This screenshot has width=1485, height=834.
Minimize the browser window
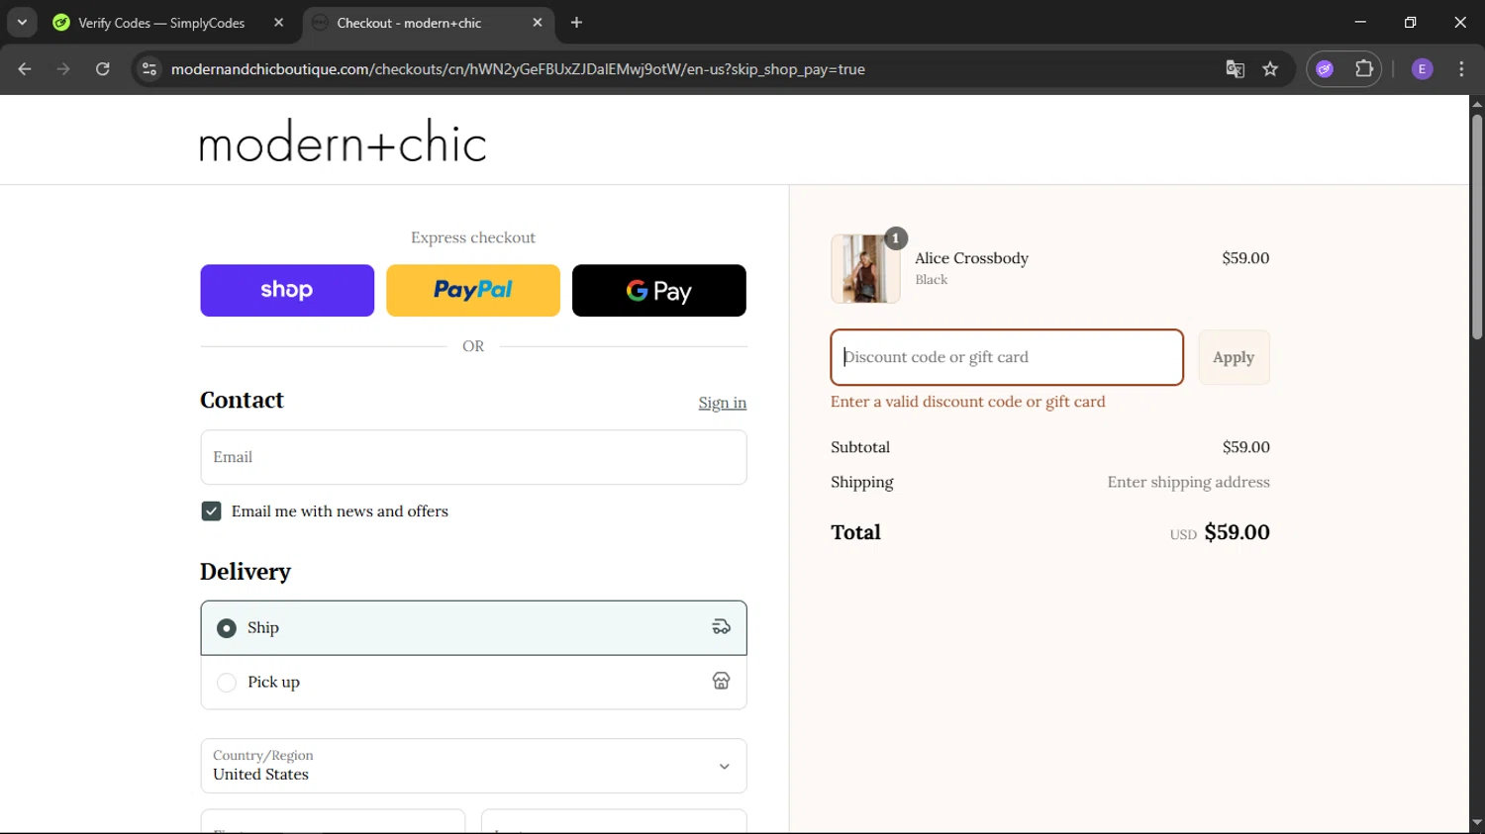pyautogui.click(x=1360, y=22)
